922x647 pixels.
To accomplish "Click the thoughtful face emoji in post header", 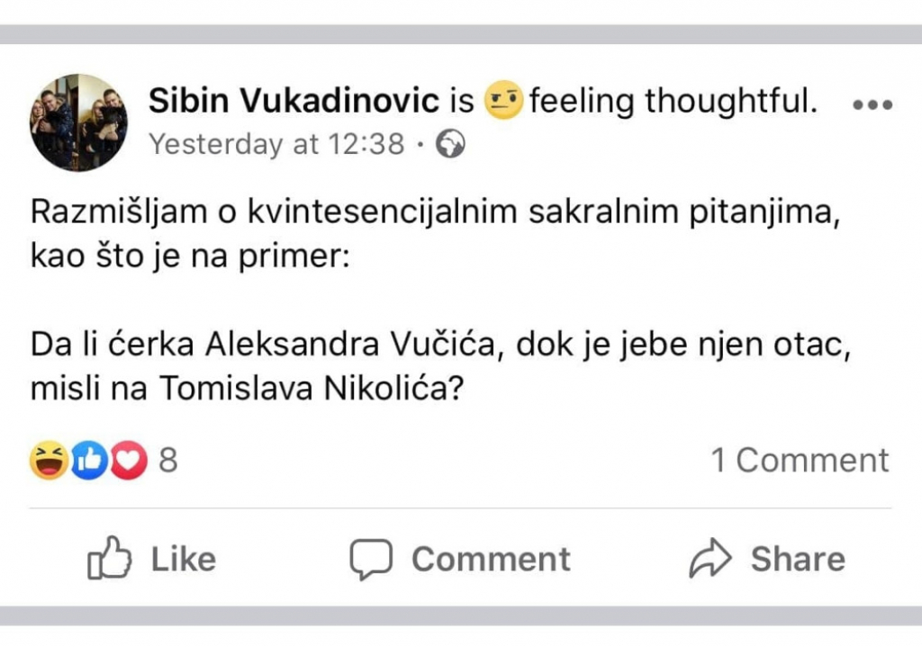I will click(502, 99).
